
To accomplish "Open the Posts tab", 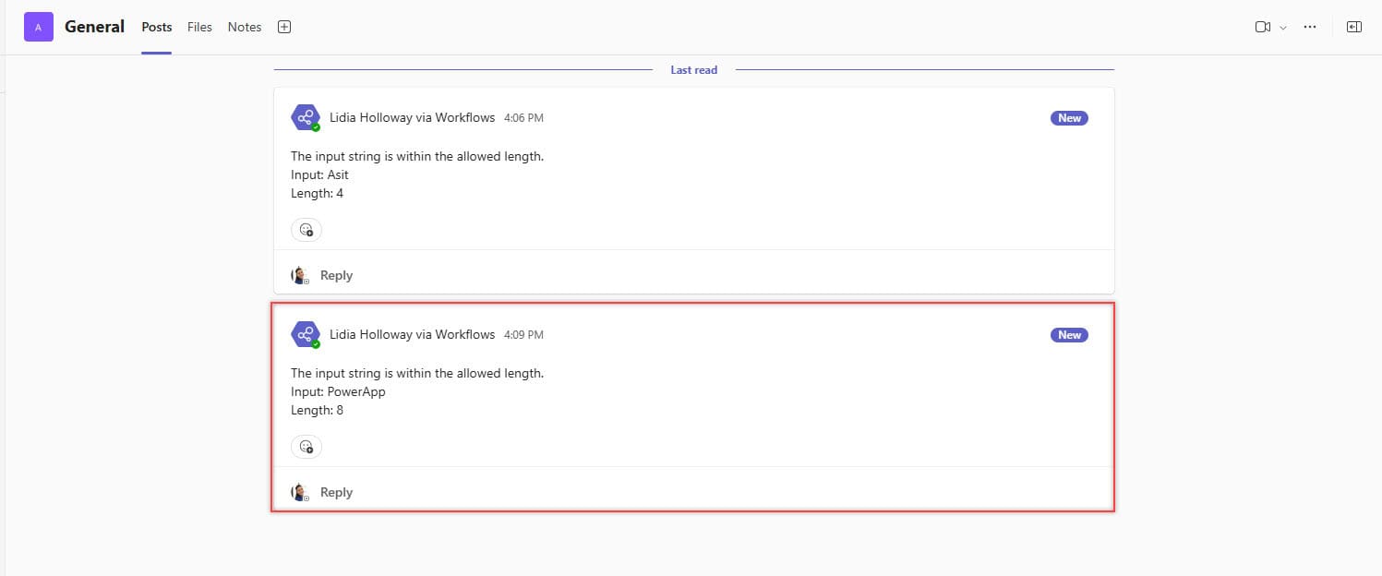I will pyautogui.click(x=157, y=27).
